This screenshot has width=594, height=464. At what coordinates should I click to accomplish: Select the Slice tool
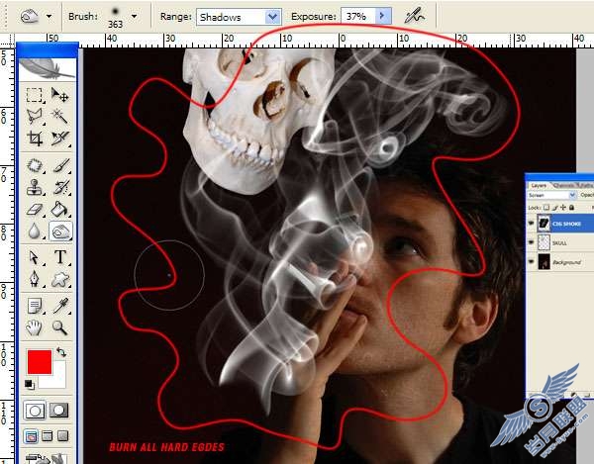[59, 139]
